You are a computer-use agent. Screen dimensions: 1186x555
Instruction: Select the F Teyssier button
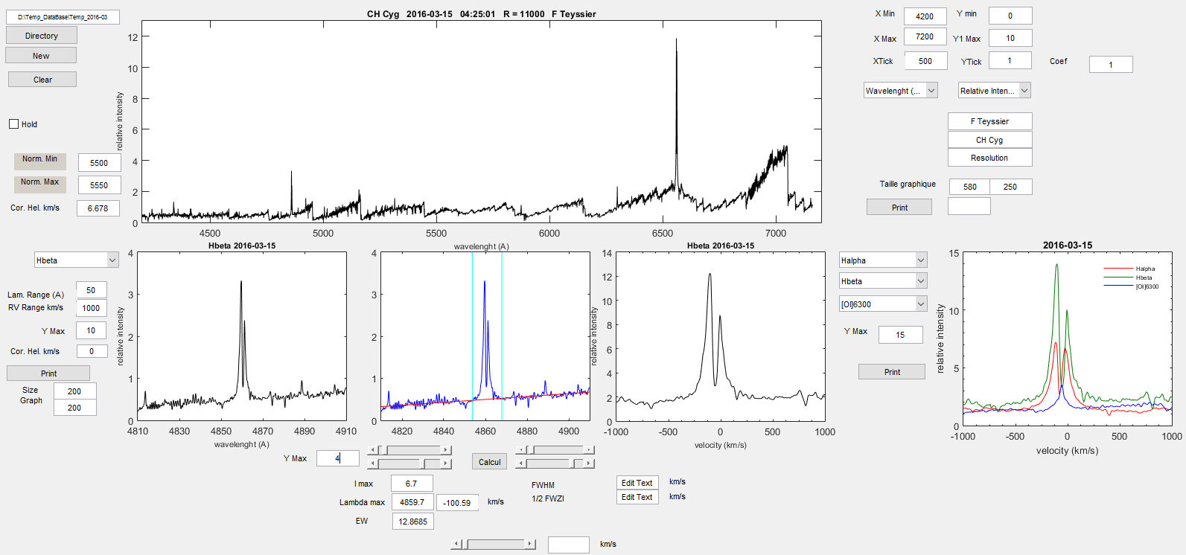pyautogui.click(x=989, y=121)
